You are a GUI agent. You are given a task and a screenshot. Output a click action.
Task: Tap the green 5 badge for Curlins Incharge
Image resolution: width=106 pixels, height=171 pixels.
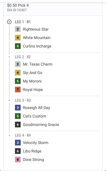pyautogui.click(x=18, y=46)
